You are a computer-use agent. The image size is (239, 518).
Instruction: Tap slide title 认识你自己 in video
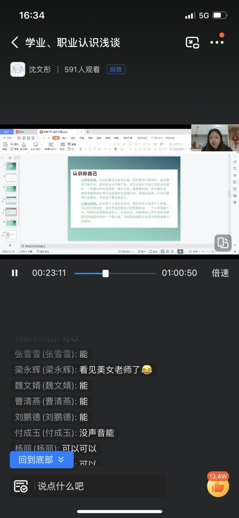85,173
